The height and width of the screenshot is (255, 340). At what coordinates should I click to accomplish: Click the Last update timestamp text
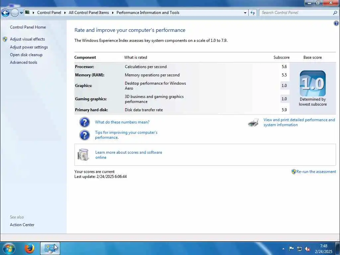[x=100, y=177]
